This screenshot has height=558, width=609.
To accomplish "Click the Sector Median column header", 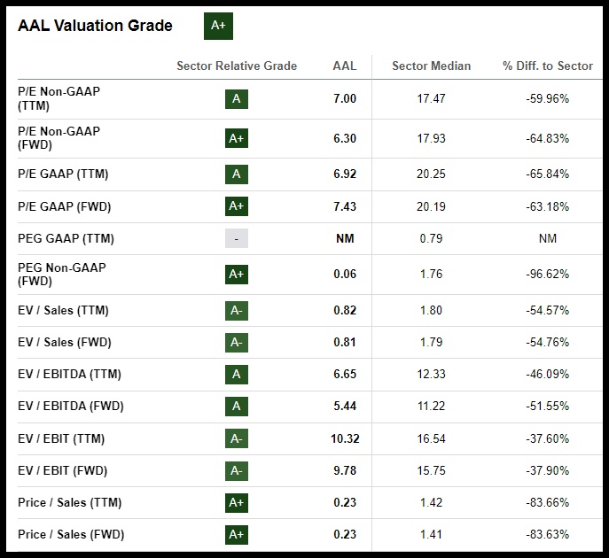I will pos(431,66).
